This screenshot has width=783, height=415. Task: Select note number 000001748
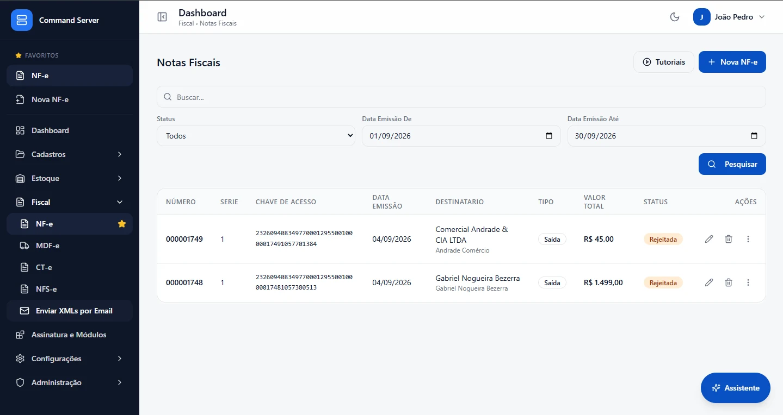click(184, 282)
